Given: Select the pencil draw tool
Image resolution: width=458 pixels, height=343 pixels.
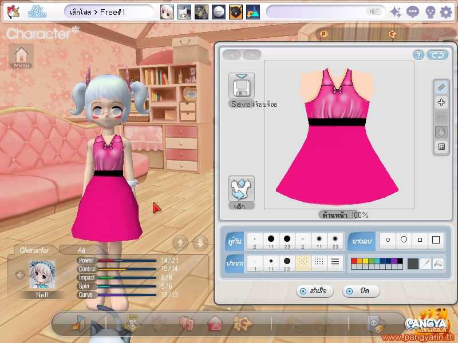Looking at the screenshot, I should pos(441,87).
